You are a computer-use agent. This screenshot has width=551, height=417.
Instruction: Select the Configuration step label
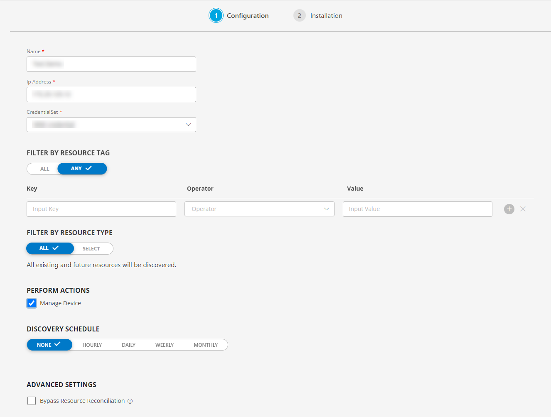coord(248,15)
